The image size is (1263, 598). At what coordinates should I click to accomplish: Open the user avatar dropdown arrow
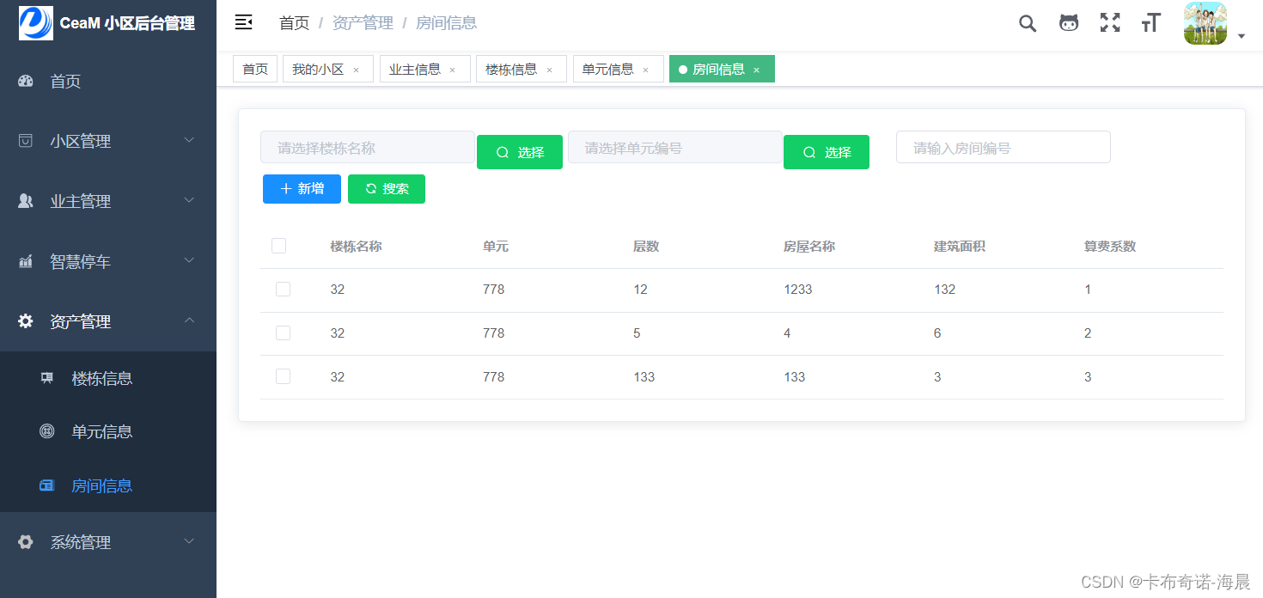(1241, 35)
